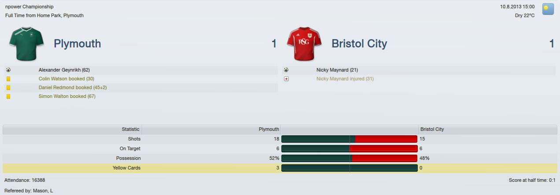Click the Bristol City column header in stats

488,129
